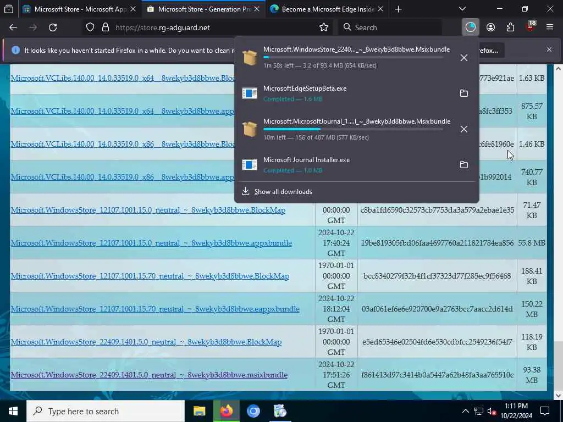Viewport: 563px width, 422px height.
Task: Go back to the previous page
Action: point(13,27)
